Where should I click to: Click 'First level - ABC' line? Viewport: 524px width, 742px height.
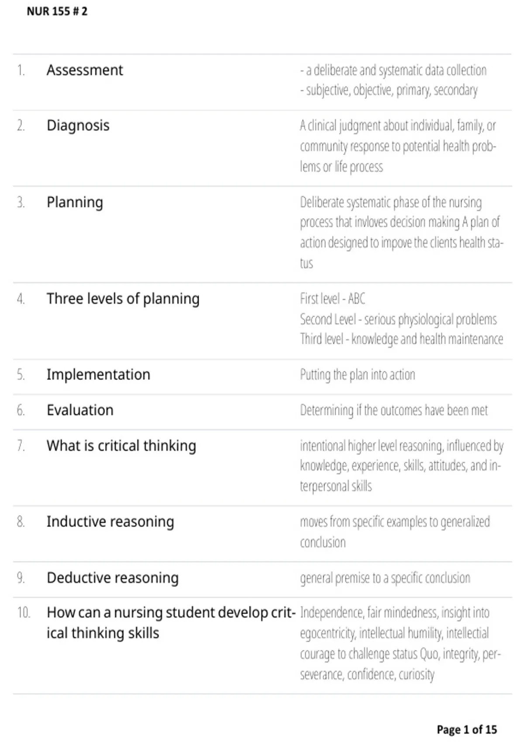tap(332, 299)
